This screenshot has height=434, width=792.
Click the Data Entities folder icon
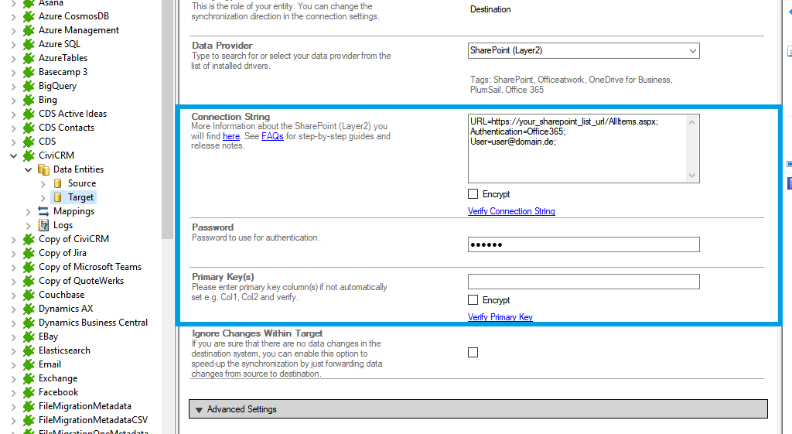(x=43, y=169)
